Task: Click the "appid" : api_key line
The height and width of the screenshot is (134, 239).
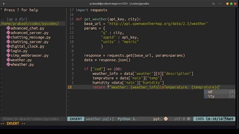Action: pos(120,37)
